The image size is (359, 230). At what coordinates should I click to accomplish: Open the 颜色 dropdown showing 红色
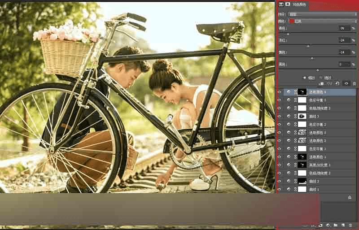322,21
